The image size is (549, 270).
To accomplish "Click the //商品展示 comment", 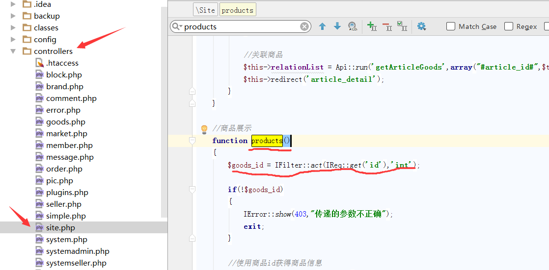I will click(x=232, y=128).
